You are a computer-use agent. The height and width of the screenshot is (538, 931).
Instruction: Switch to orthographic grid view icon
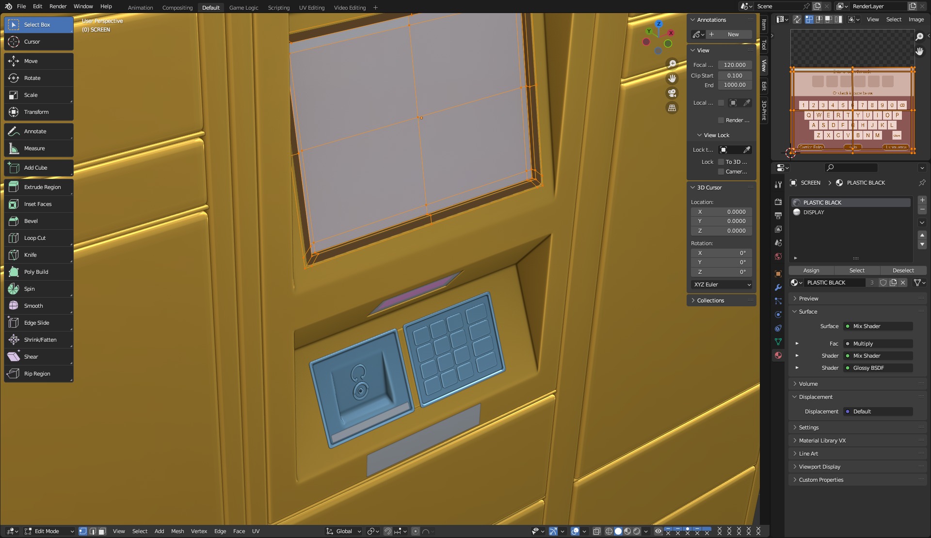672,108
